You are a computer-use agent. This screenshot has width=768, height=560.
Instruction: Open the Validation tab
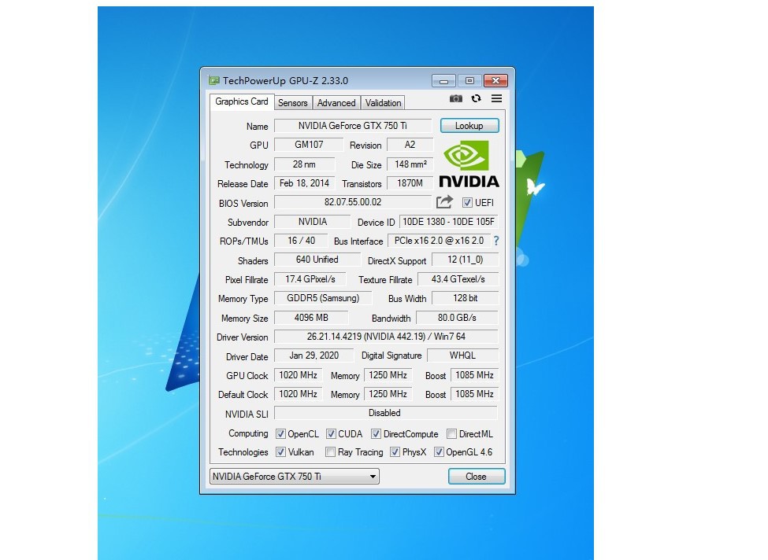383,103
